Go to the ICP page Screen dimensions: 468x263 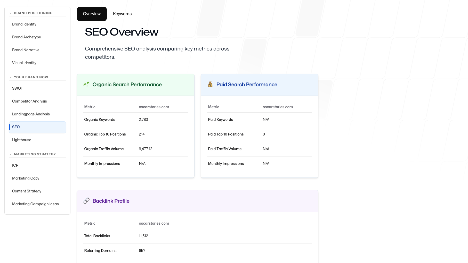(15, 165)
